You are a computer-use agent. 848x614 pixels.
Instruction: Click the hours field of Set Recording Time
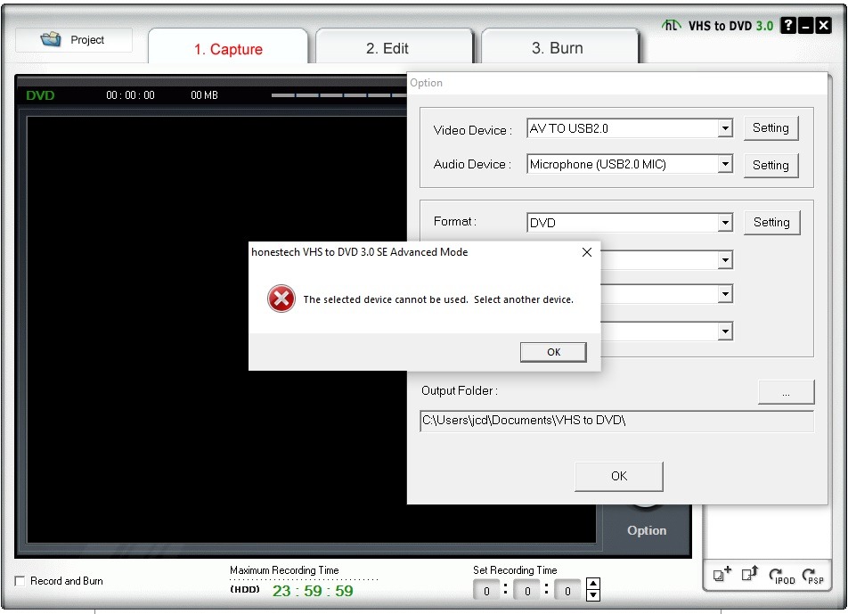[486, 590]
